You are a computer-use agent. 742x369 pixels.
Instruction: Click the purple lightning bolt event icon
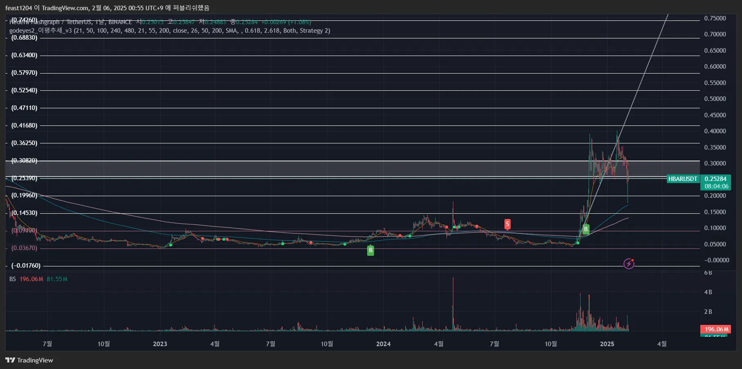coord(629,264)
